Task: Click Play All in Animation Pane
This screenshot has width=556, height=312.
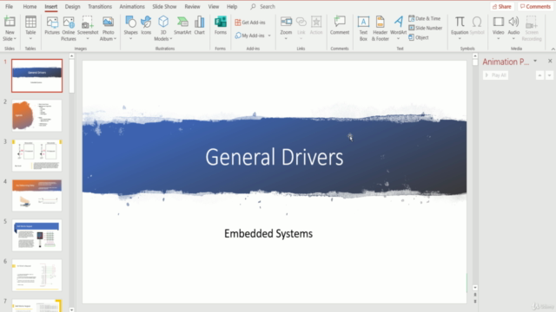Action: [495, 75]
